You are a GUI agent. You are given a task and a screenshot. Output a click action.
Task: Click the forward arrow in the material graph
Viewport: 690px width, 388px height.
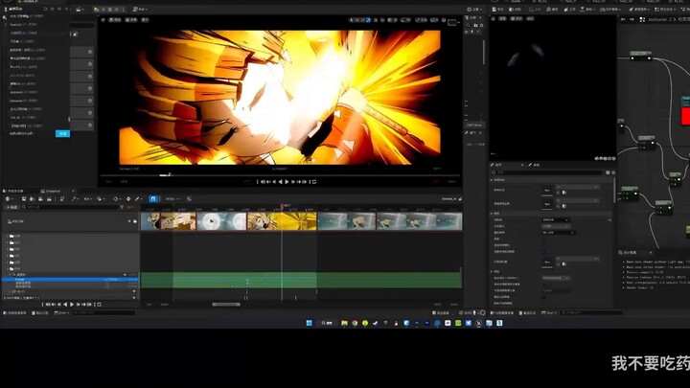[632, 19]
